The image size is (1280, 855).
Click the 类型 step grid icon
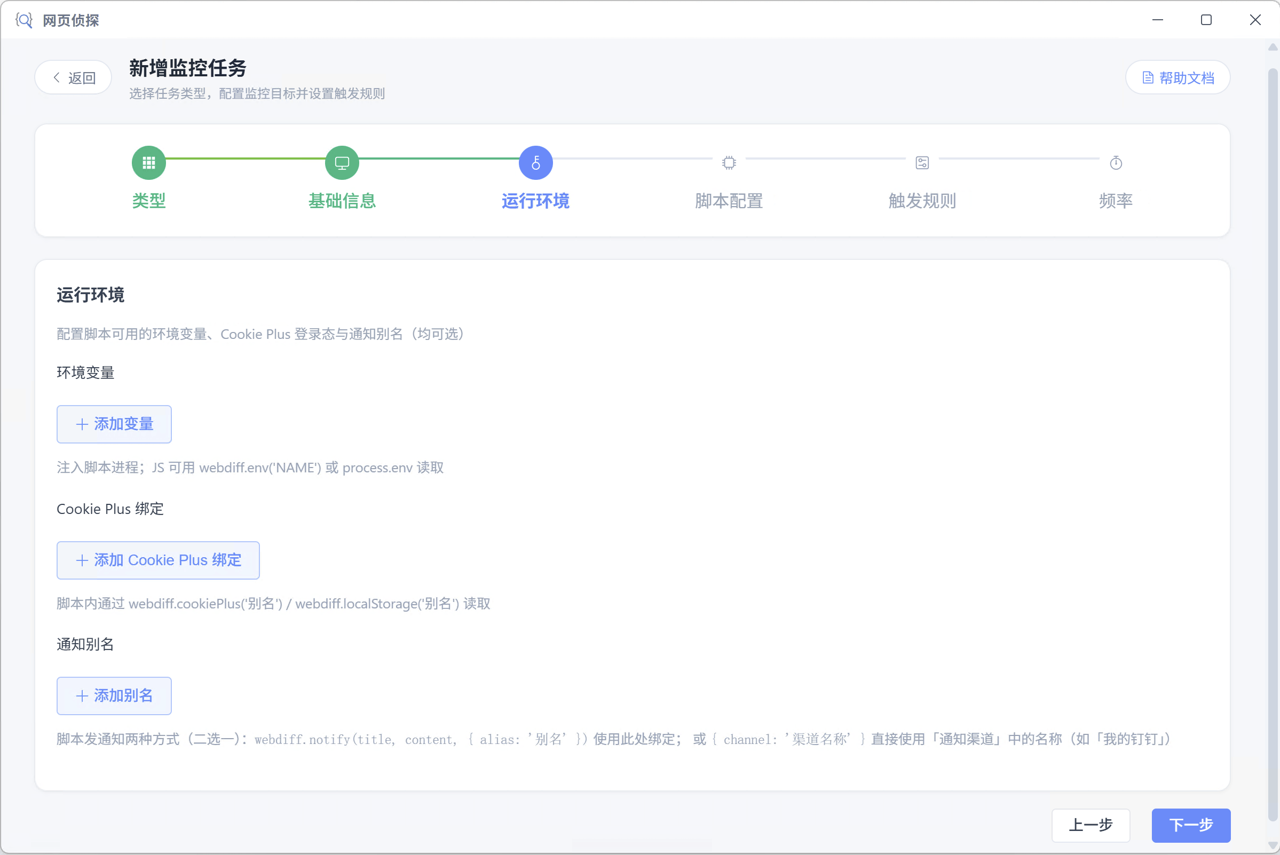(x=148, y=162)
